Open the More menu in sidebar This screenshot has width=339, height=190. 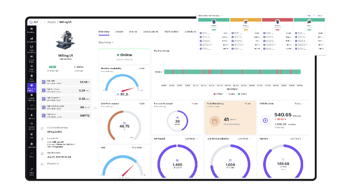pos(32,155)
